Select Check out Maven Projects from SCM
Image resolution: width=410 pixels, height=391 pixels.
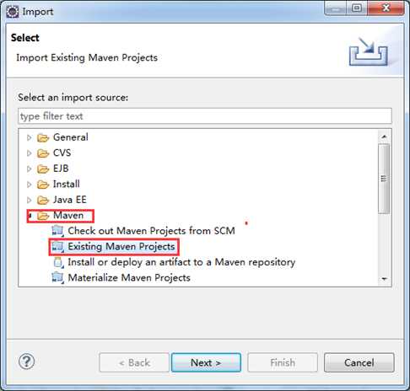tap(151, 231)
